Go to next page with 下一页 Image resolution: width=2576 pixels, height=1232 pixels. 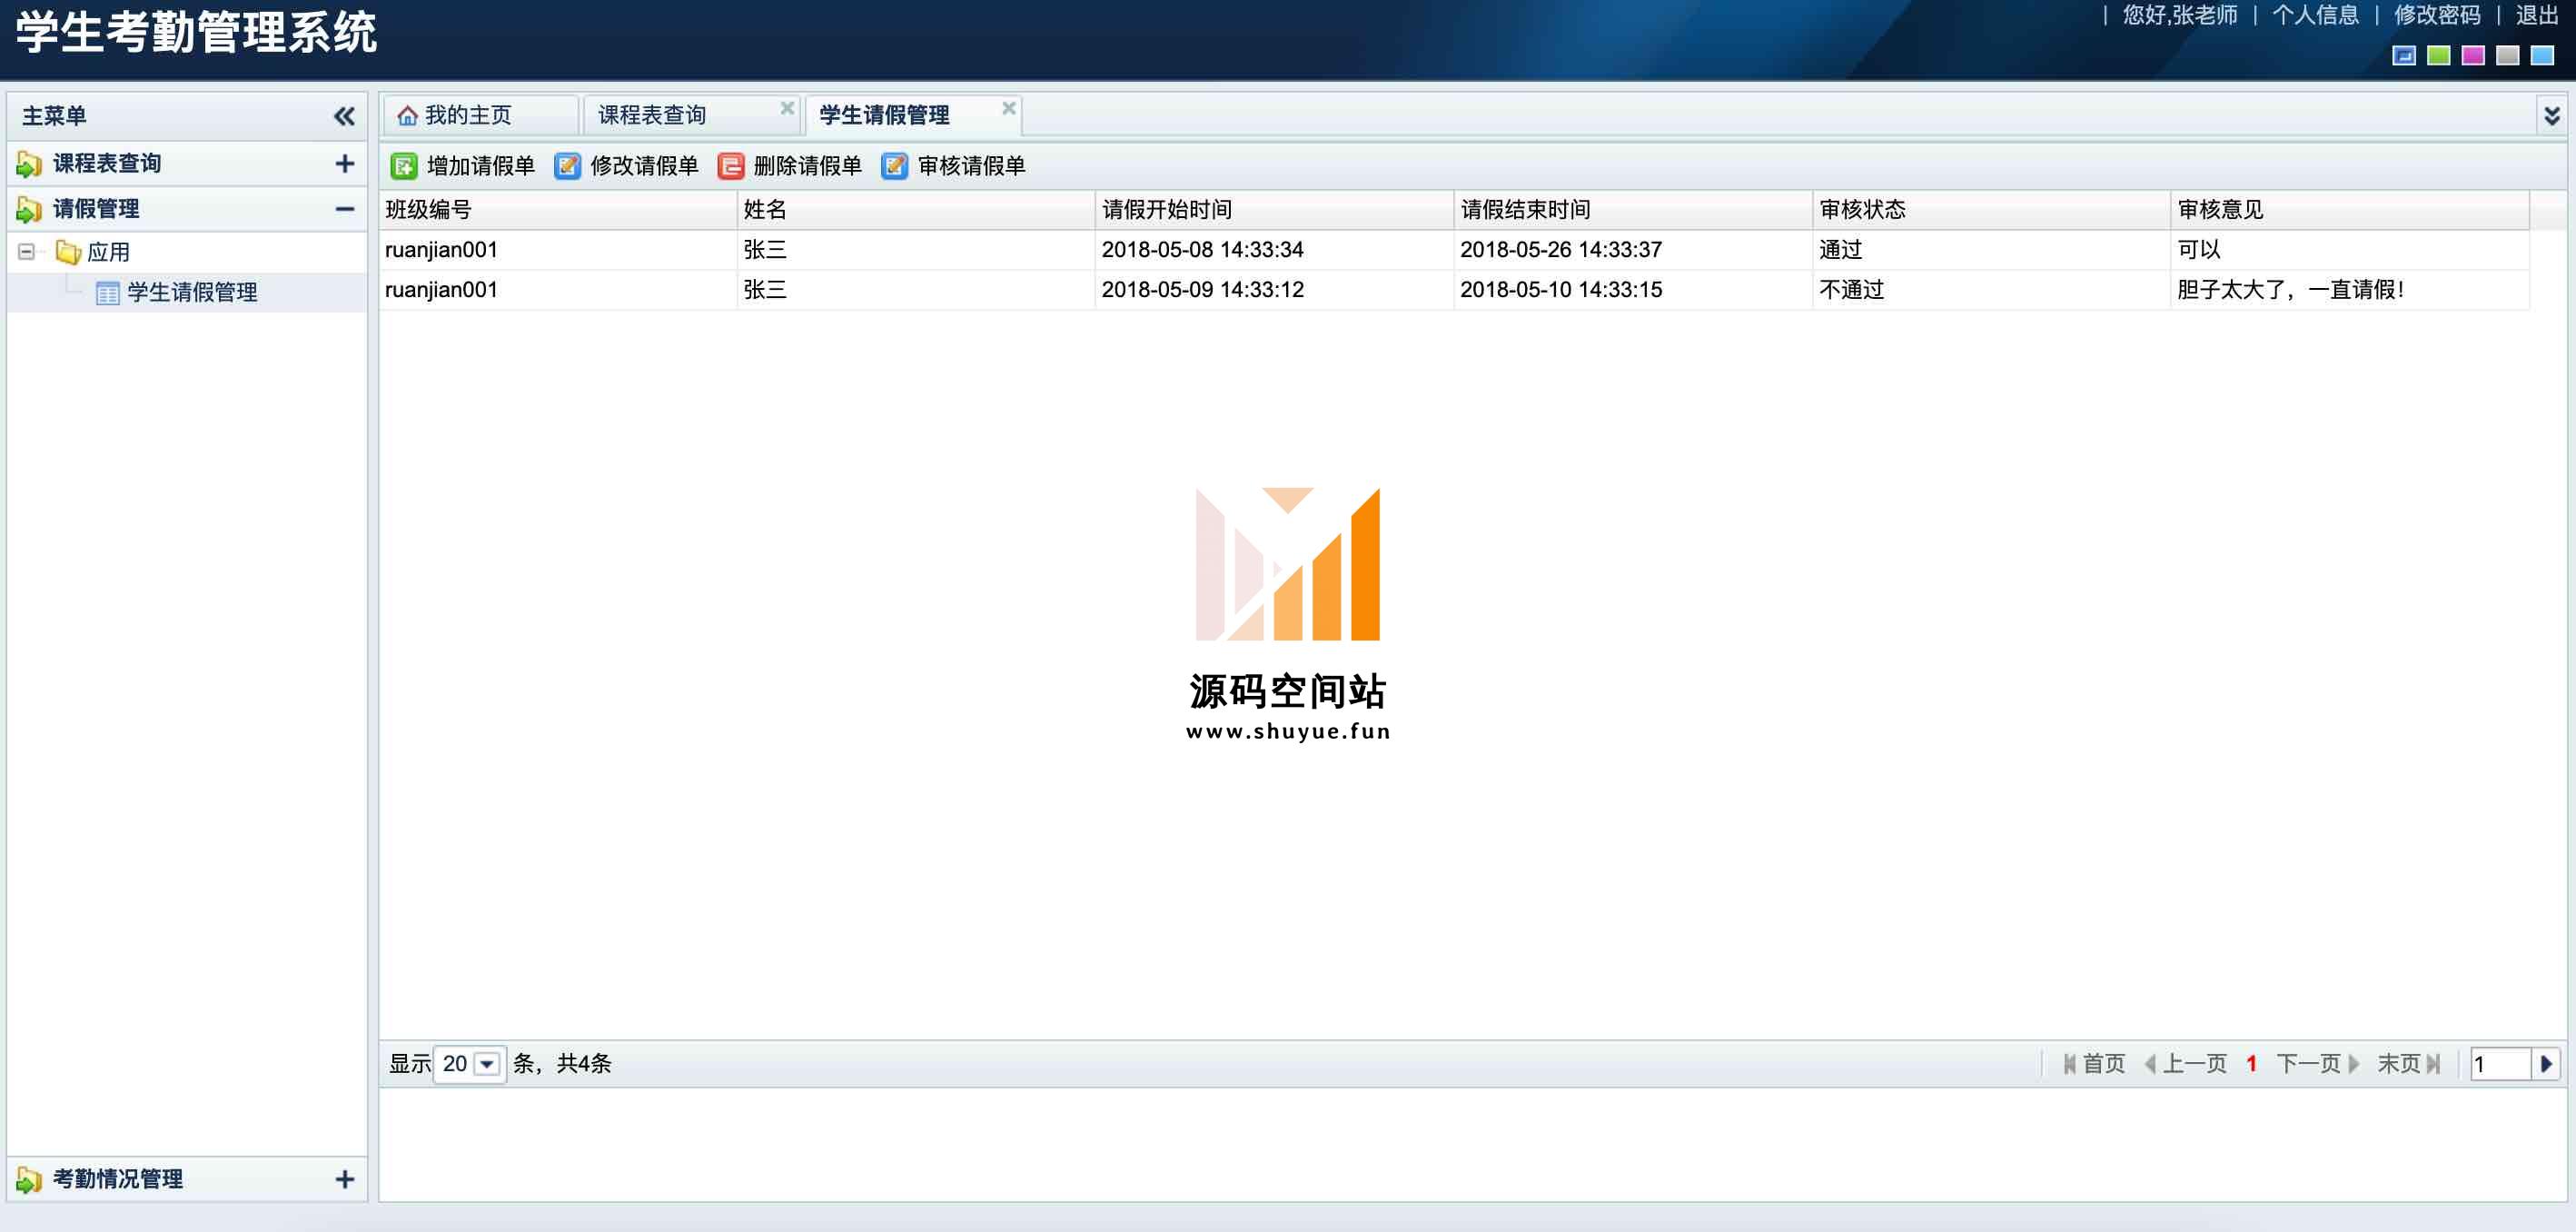(2318, 1064)
